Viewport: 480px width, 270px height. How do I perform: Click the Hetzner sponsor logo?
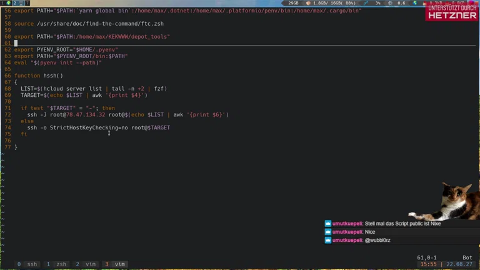(x=452, y=11)
